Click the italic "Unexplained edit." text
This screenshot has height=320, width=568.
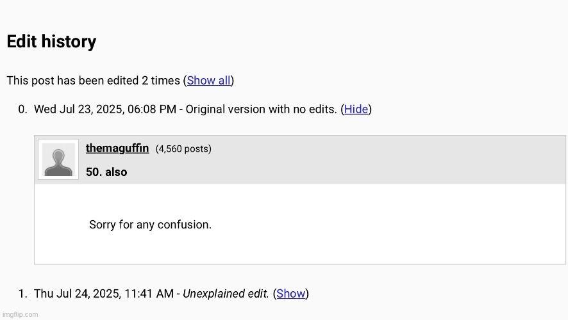coord(226,294)
